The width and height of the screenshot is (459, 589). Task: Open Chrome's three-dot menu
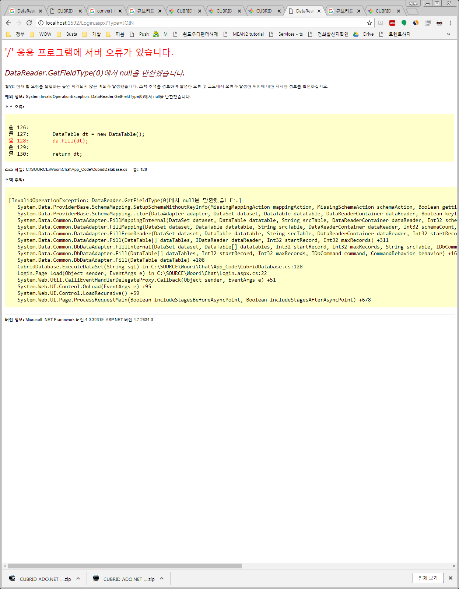tap(451, 23)
